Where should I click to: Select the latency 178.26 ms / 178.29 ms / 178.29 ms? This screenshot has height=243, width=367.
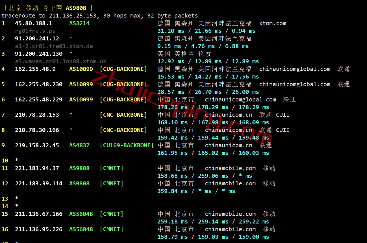(213, 107)
